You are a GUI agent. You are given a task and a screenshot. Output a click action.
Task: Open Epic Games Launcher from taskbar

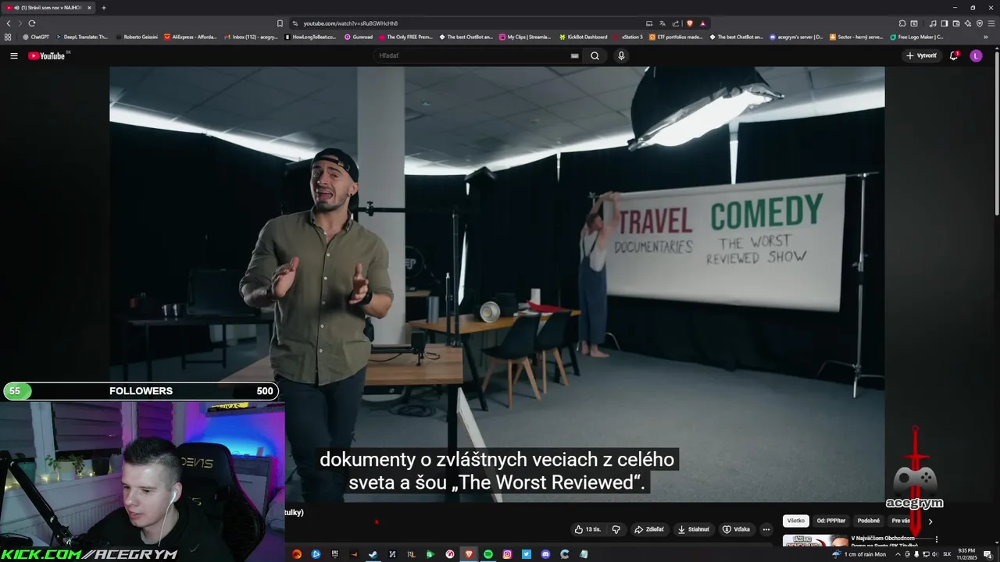[x=335, y=554]
